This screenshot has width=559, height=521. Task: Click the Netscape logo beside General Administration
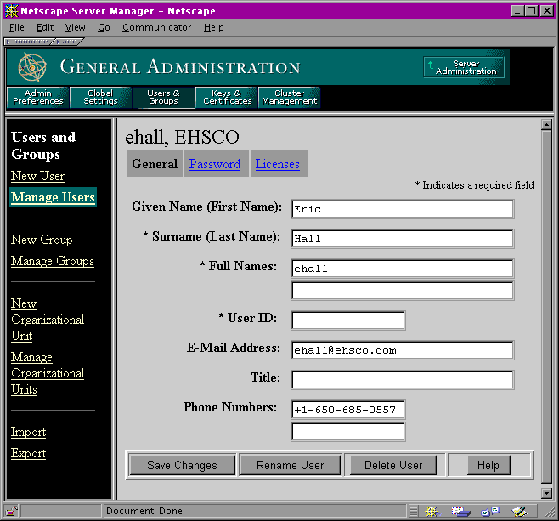tap(32, 67)
